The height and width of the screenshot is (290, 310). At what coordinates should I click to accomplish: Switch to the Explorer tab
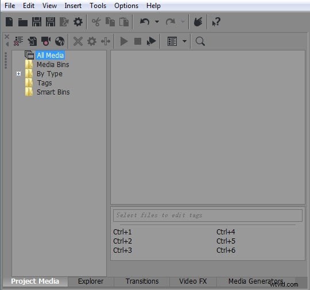click(91, 281)
